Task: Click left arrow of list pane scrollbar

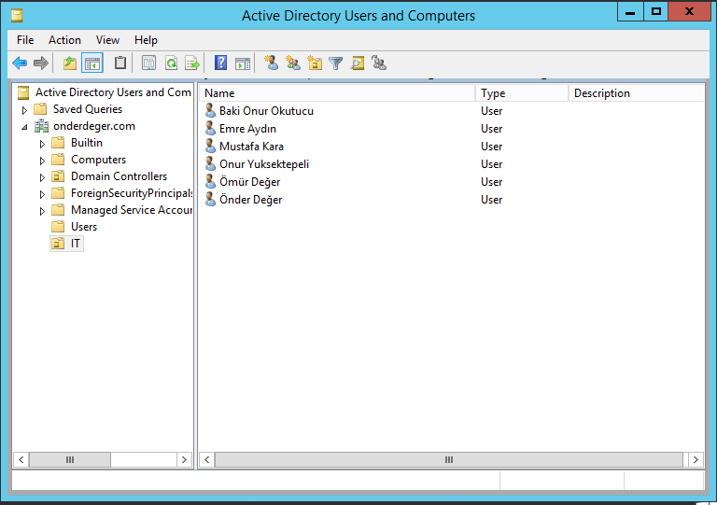Action: [x=206, y=460]
